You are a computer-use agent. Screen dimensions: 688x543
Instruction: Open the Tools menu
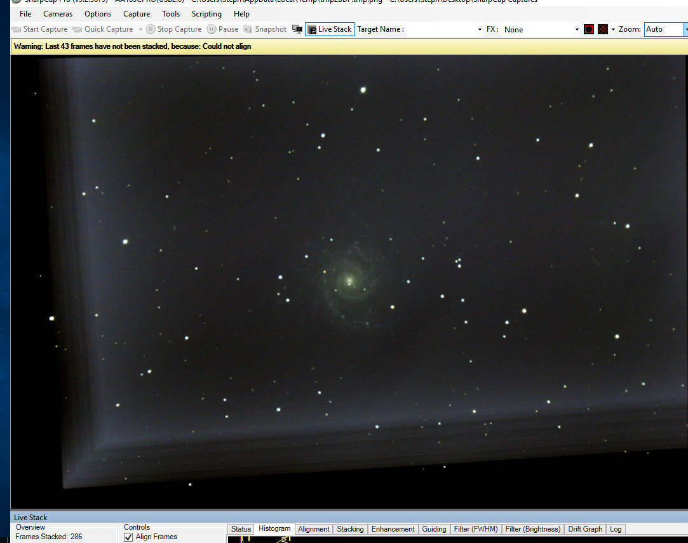click(171, 14)
